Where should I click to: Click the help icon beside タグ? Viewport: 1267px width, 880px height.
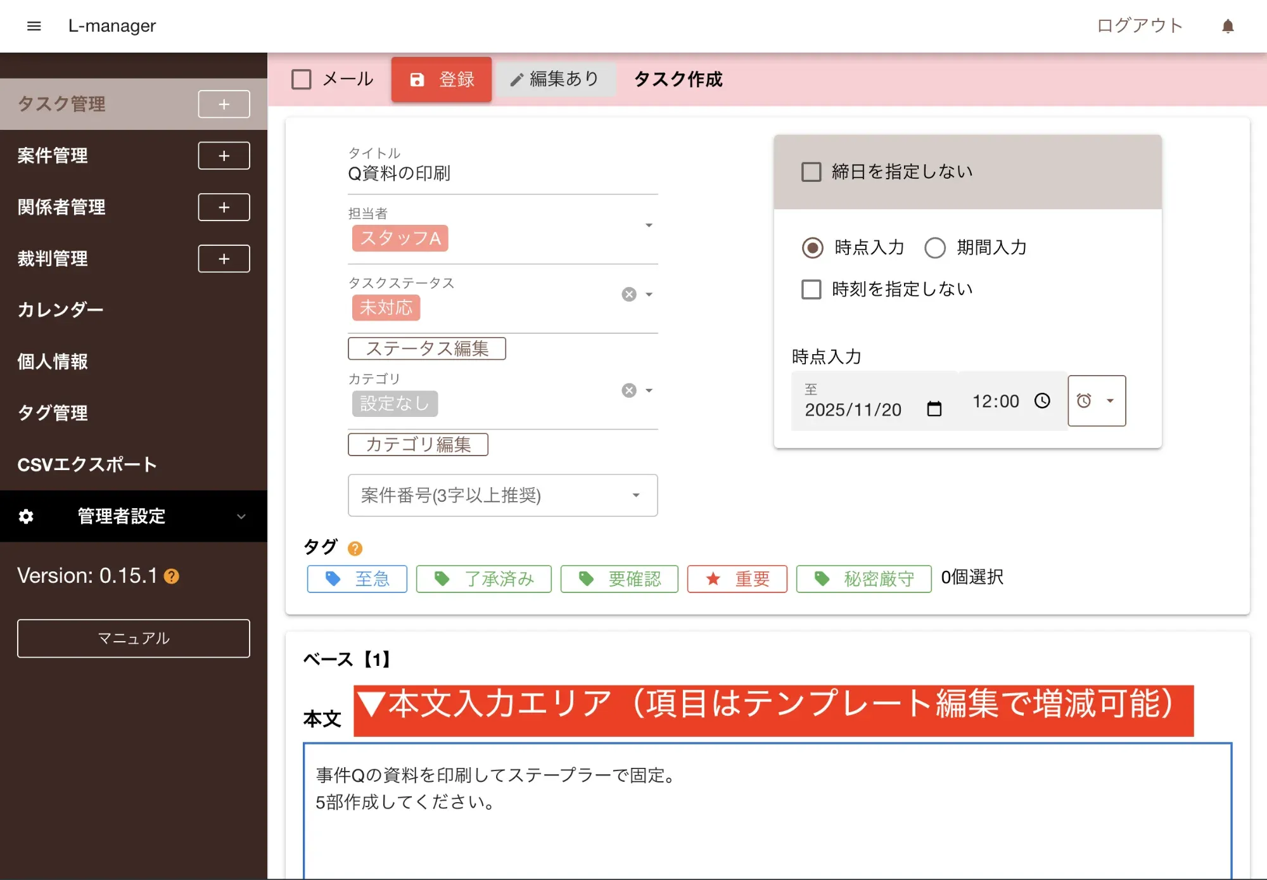(355, 548)
